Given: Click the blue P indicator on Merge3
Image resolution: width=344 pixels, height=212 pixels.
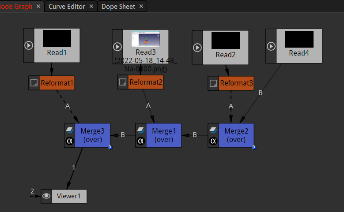Looking at the screenshot, I should pos(110,148).
